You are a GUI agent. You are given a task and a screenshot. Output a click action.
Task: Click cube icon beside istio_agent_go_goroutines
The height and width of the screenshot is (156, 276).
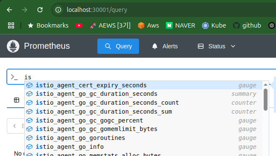[29, 138]
